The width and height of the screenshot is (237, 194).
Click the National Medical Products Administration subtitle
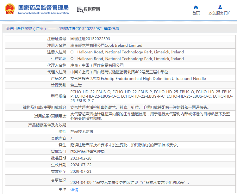pyautogui.click(x=43, y=13)
